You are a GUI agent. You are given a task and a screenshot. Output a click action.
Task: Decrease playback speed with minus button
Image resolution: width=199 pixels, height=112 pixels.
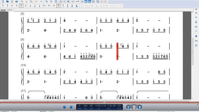(73, 2)
